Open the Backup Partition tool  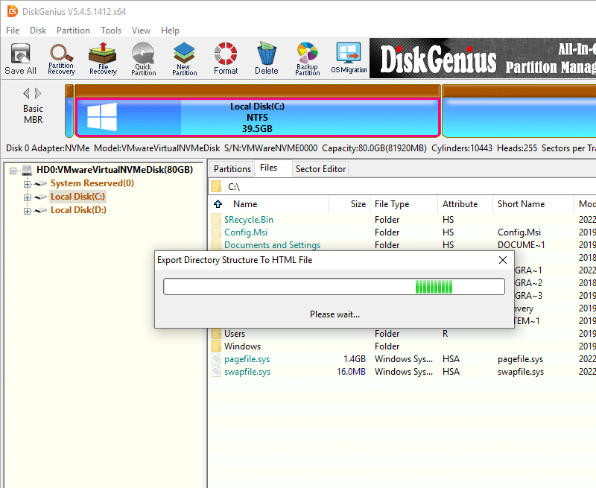308,59
